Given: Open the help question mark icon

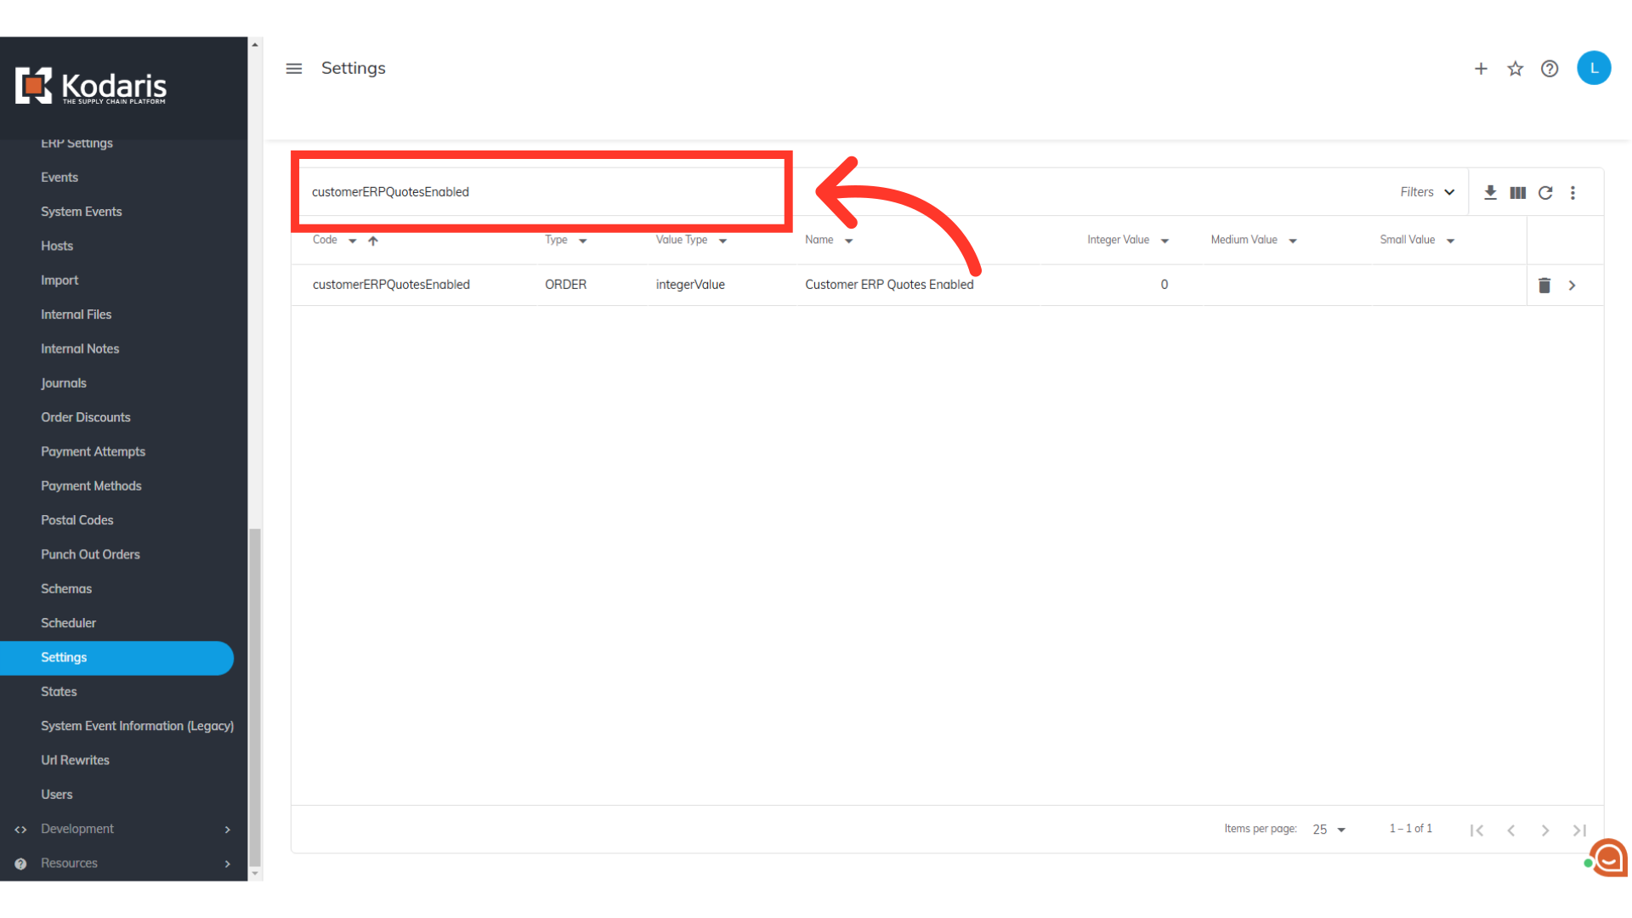Looking at the screenshot, I should tap(1550, 69).
